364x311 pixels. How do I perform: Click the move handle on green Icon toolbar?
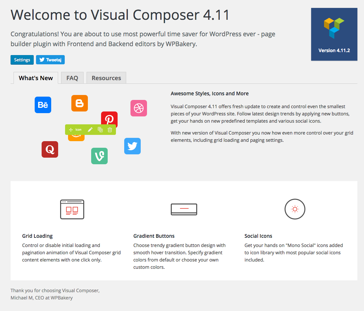71,130
